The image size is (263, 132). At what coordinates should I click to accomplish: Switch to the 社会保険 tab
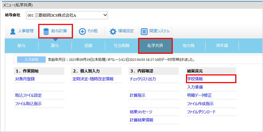[122, 46]
